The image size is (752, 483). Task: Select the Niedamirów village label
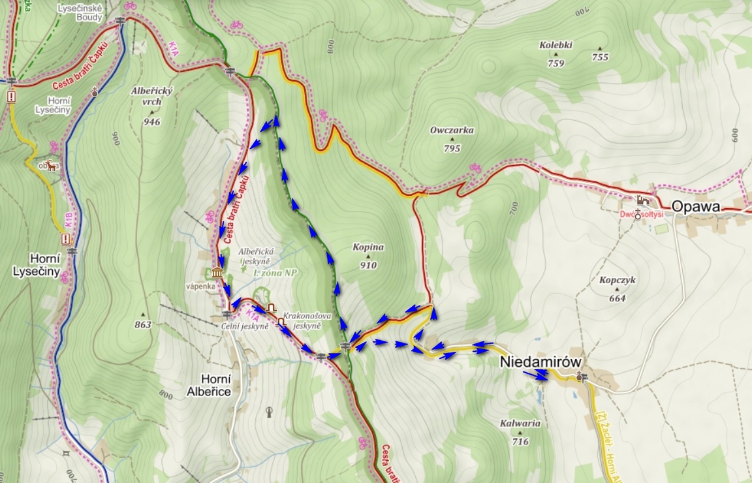540,362
